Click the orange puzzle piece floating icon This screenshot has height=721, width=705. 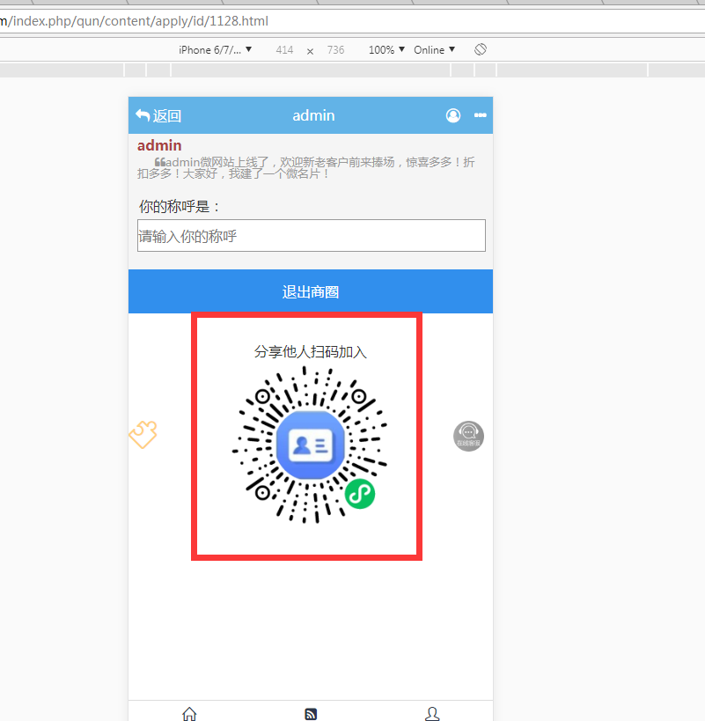(143, 434)
